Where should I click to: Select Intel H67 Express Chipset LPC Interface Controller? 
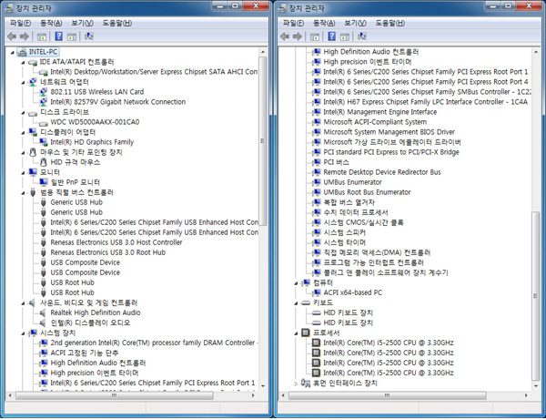(x=425, y=102)
